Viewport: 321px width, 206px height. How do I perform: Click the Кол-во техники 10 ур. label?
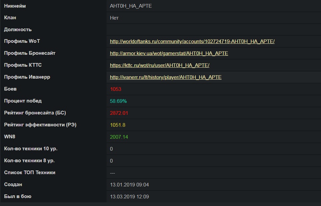[x=31, y=149]
